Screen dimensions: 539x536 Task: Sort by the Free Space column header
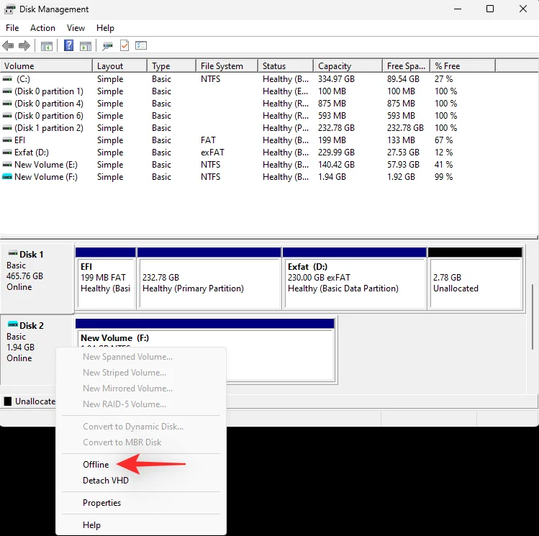click(x=407, y=66)
